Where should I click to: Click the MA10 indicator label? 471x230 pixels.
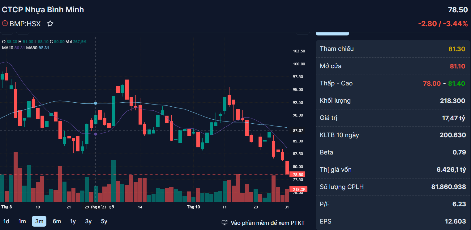(x=8, y=48)
